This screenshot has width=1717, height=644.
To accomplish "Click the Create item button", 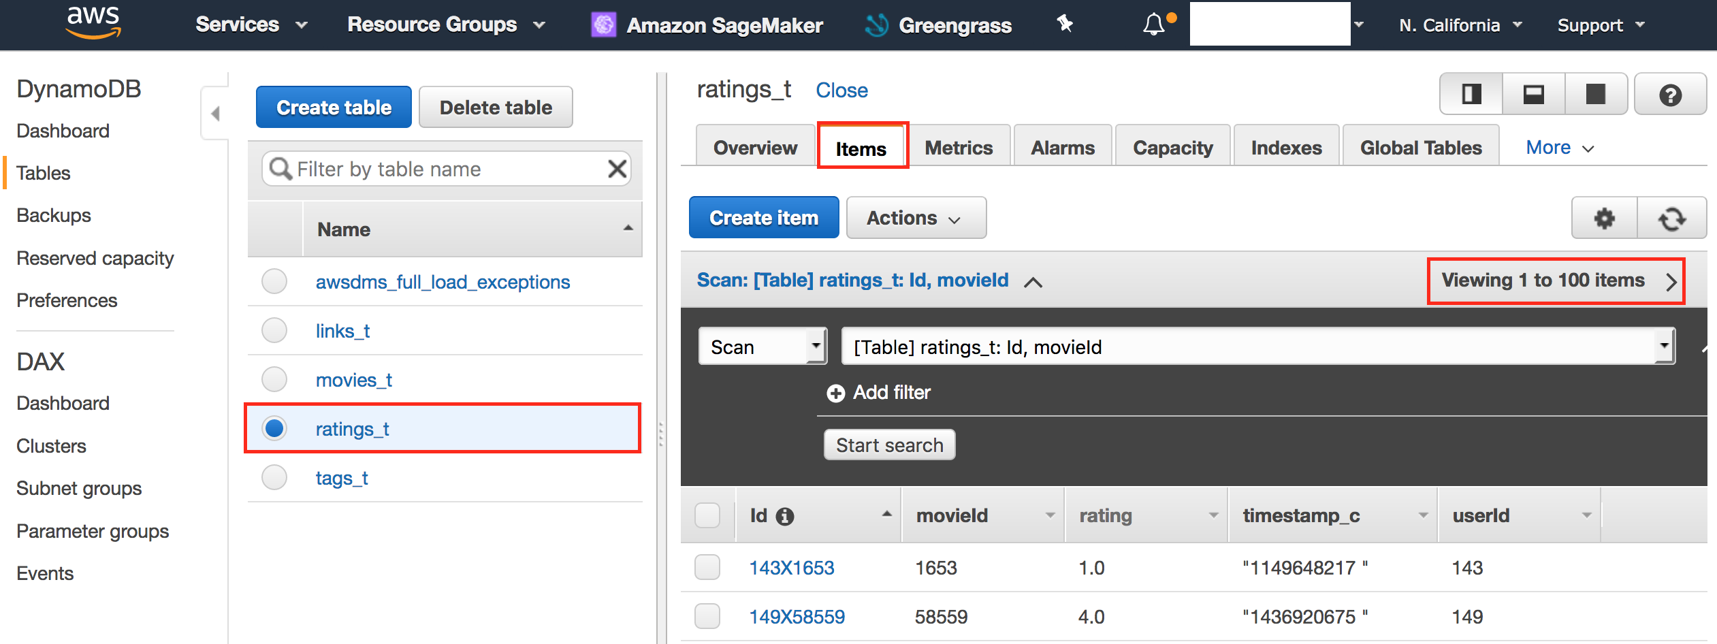I will point(764,218).
